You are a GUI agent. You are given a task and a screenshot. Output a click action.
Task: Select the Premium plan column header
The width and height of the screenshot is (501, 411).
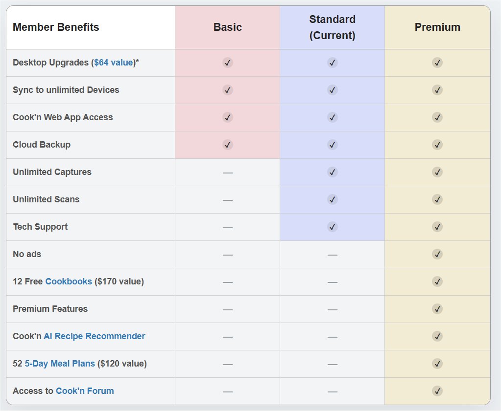pos(437,27)
